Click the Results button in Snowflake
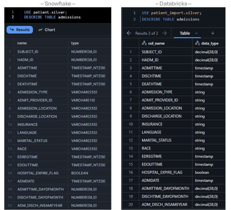This screenshot has height=210, width=231. tap(20, 30)
